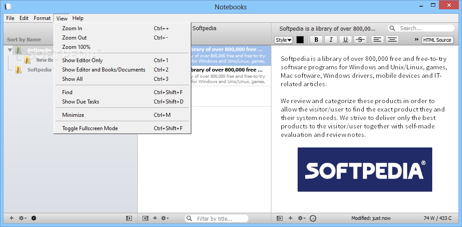Select Show Editor Only
The width and height of the screenshot is (462, 227).
123,60
